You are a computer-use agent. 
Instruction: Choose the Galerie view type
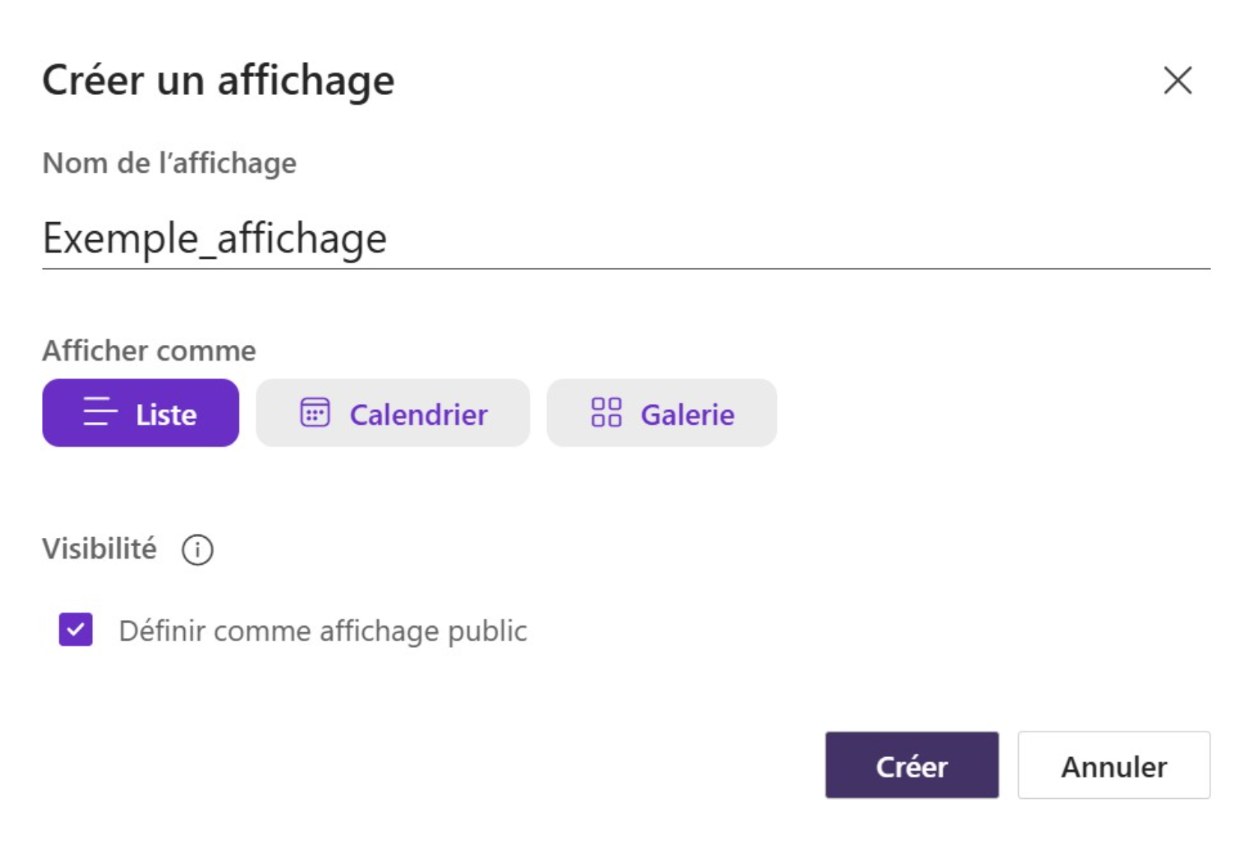point(662,413)
